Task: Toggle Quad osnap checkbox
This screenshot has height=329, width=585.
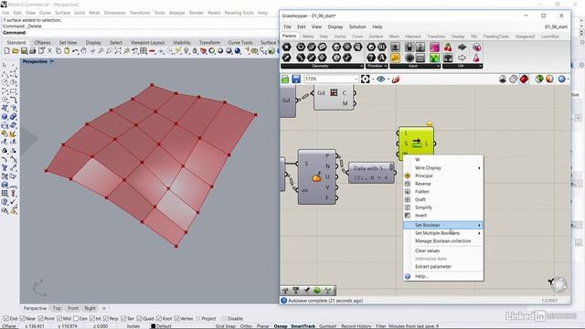Action: point(139,319)
